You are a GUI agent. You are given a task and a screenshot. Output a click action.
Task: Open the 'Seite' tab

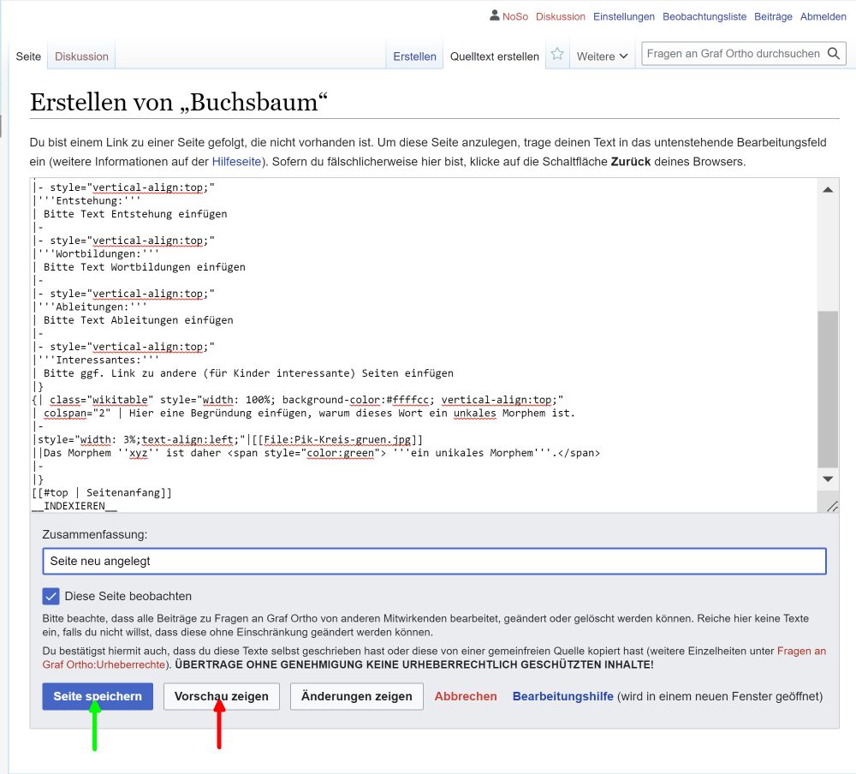(x=28, y=57)
